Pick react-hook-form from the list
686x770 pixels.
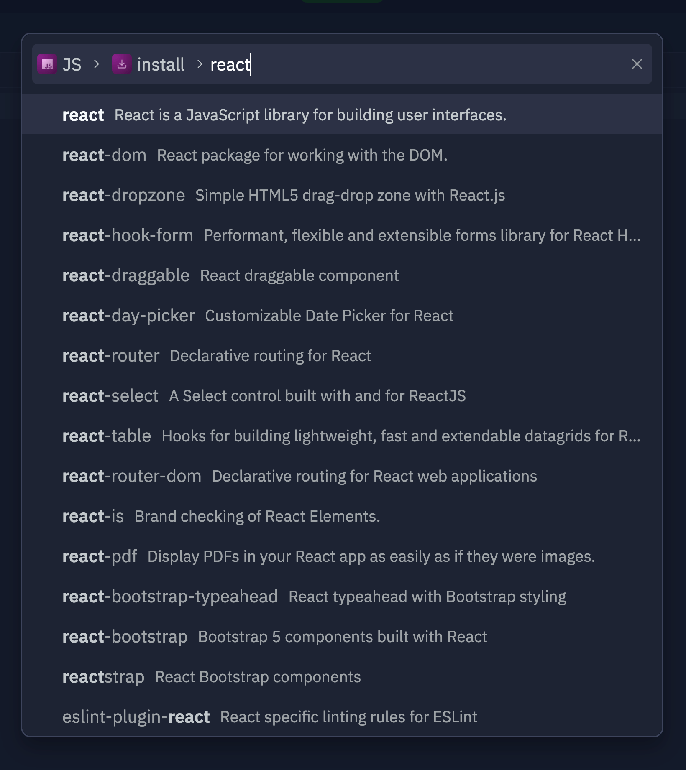(342, 235)
